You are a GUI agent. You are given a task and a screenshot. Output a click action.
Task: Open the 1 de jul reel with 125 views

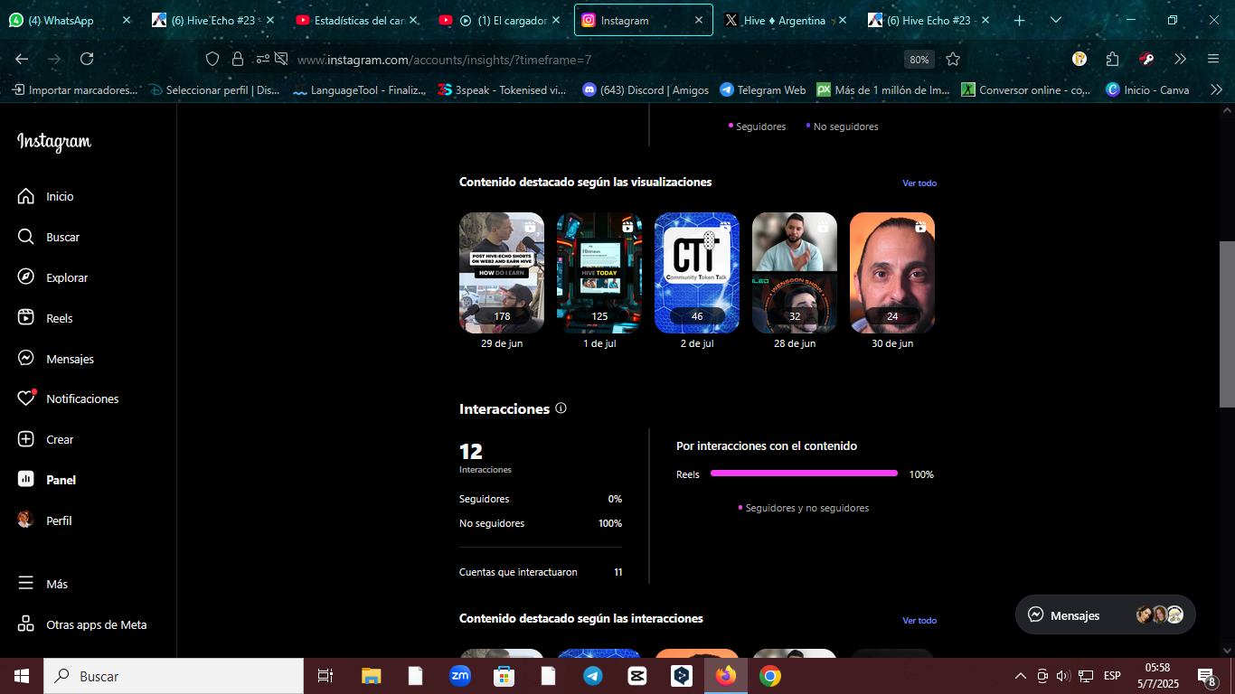pos(599,273)
